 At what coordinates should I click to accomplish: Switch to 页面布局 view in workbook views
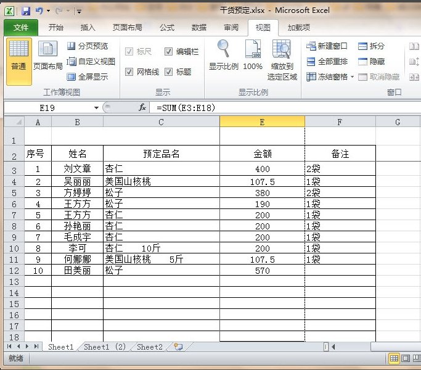pyautogui.click(x=48, y=55)
